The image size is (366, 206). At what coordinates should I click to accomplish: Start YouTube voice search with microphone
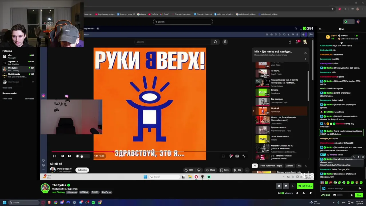pyautogui.click(x=225, y=42)
